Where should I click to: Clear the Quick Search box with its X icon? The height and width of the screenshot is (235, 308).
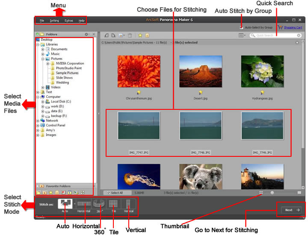coord(299,35)
